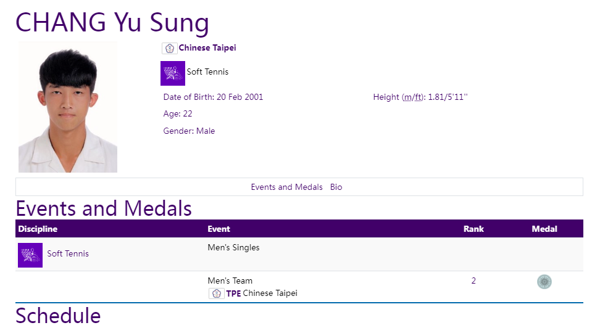Open TPE Chinese Taipei team link

(x=262, y=293)
